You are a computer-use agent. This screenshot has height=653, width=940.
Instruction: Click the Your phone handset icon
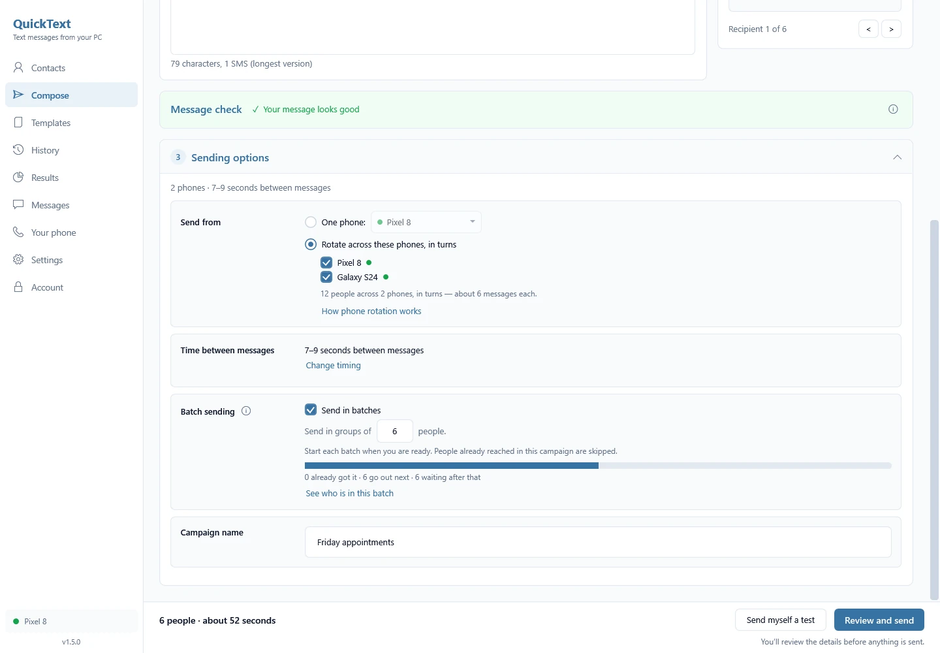tap(18, 232)
